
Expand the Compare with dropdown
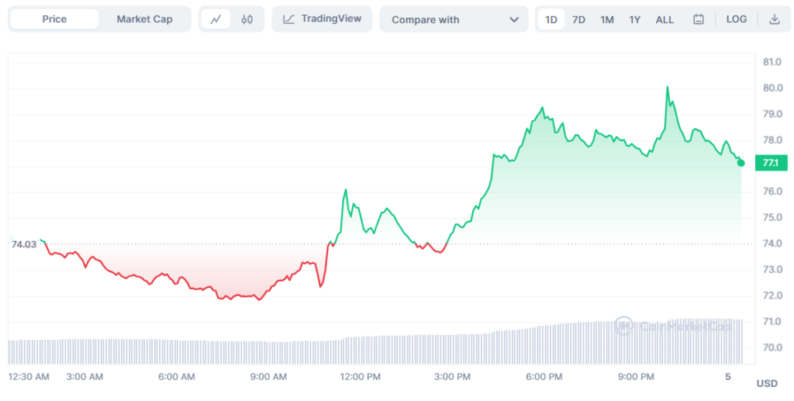click(x=454, y=19)
